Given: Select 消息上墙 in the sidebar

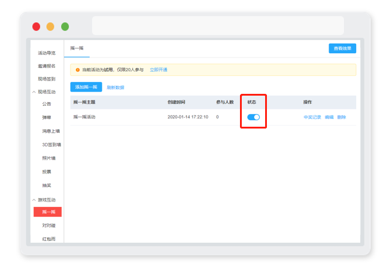Looking at the screenshot, I should tap(51, 131).
